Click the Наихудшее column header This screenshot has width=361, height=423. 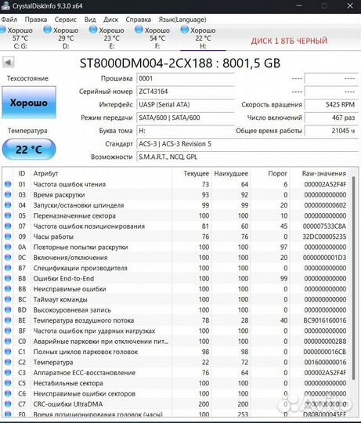point(231,173)
